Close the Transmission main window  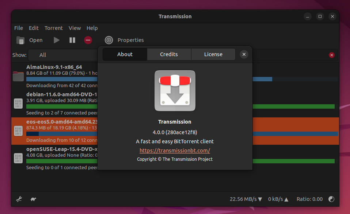(x=332, y=16)
